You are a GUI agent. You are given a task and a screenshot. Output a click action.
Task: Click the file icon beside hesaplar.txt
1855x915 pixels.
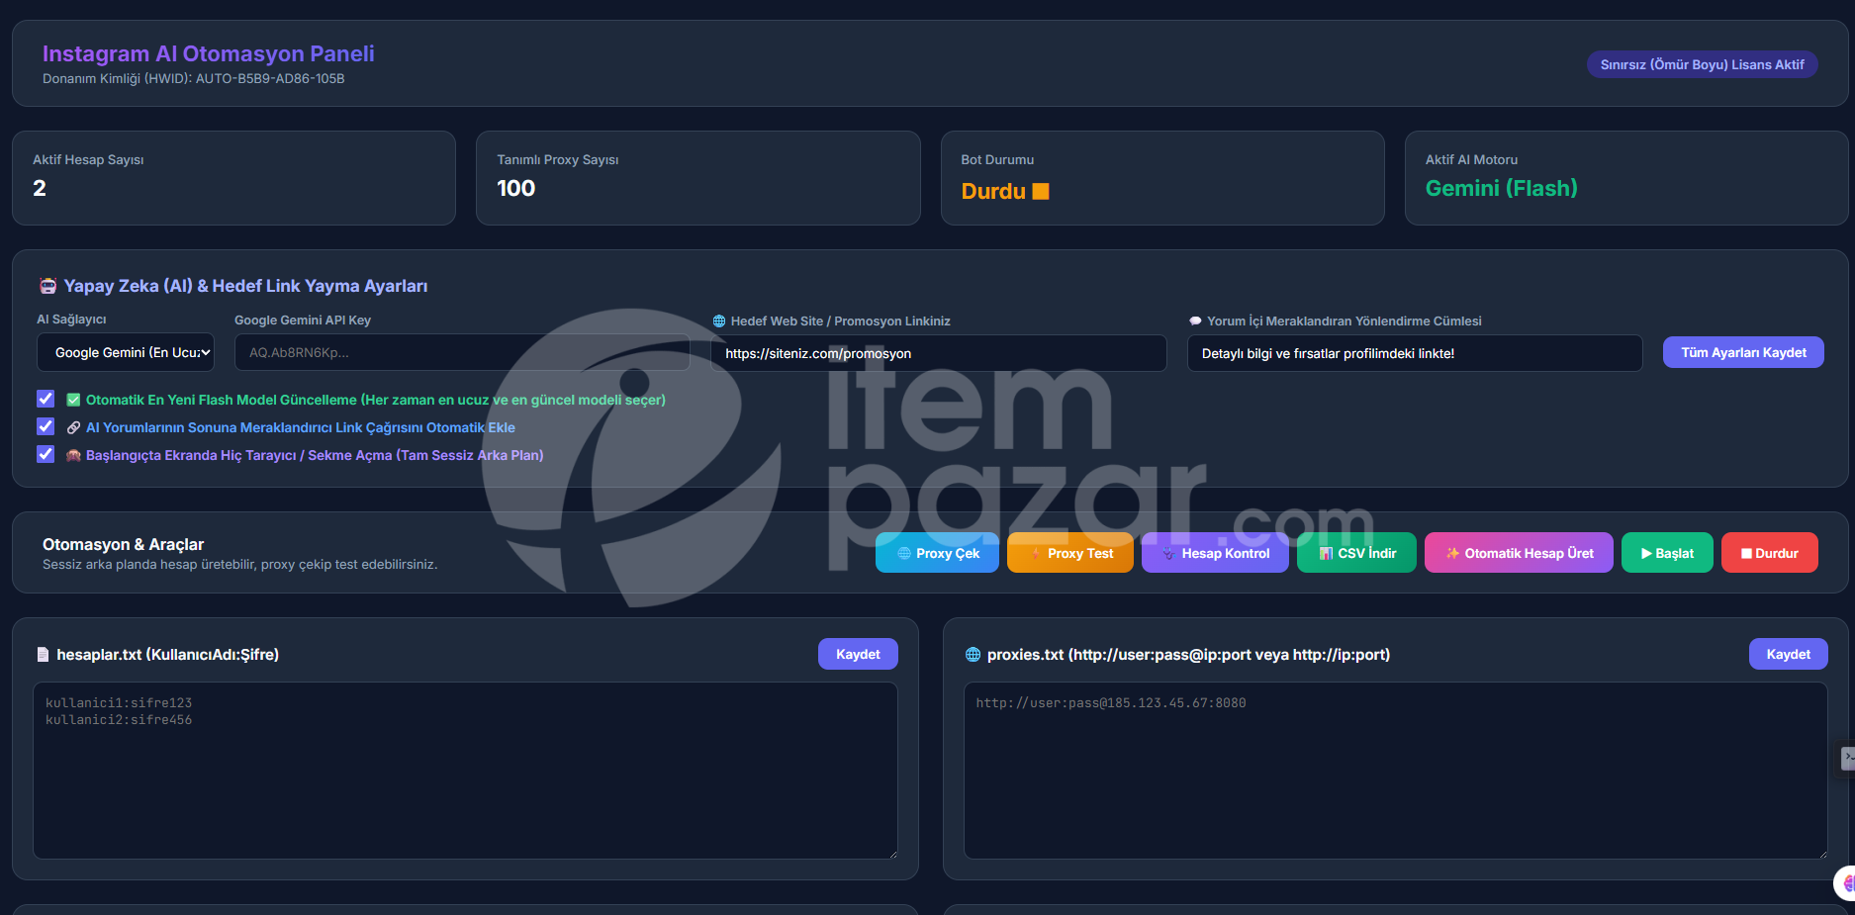43,655
